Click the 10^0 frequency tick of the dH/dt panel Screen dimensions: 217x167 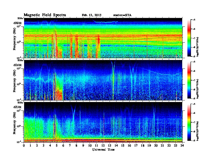click(x=19, y=42)
